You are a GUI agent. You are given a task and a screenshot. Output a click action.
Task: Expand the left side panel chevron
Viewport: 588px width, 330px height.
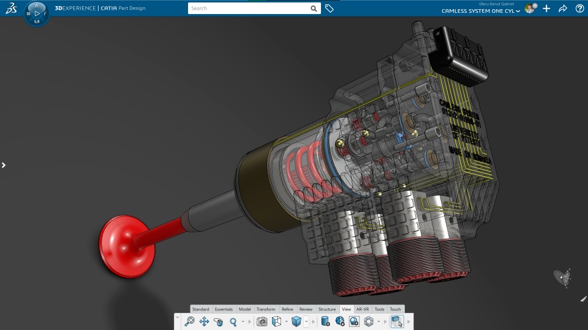coord(4,165)
